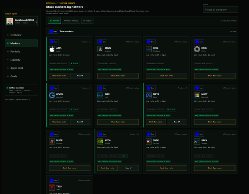Click Check Base route on GOOGL card
249x194 pixels.
pyautogui.click(x=59, y=122)
